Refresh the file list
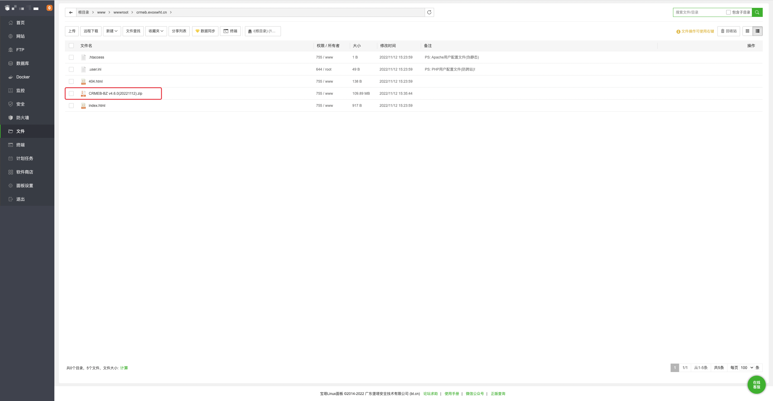The image size is (773, 401). pyautogui.click(x=429, y=12)
